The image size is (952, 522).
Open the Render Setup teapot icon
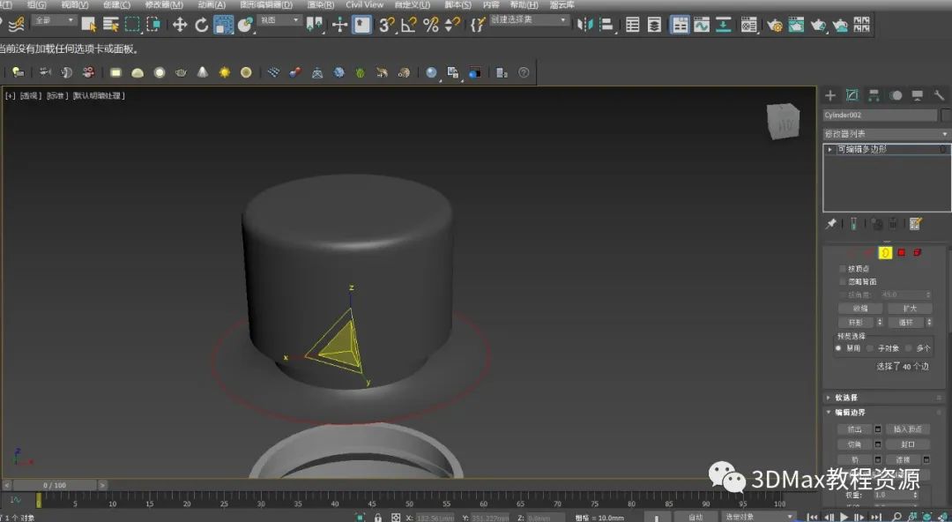pyautogui.click(x=775, y=26)
